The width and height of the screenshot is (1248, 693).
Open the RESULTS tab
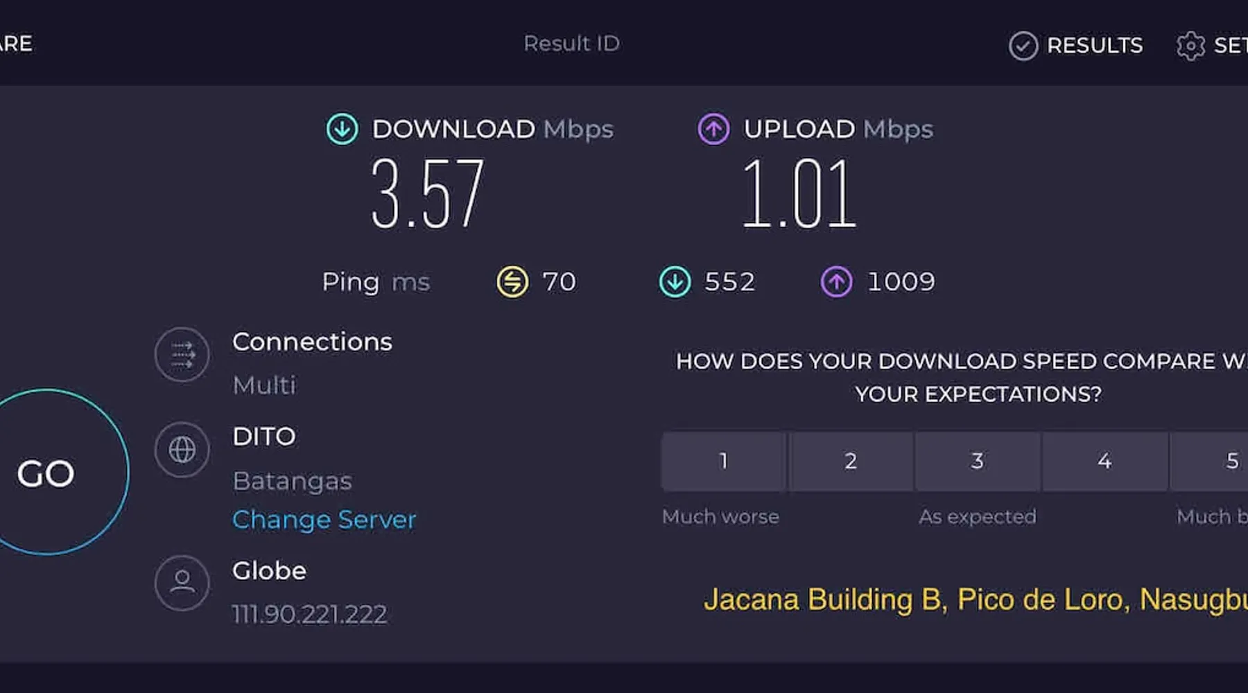[1076, 46]
